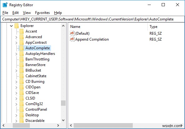185x129 pixels.
Task: Click the CabinetState folder icon
Action: [x=21, y=76]
